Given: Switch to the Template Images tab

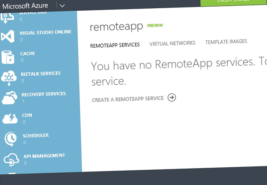Looking at the screenshot, I should pos(226,42).
